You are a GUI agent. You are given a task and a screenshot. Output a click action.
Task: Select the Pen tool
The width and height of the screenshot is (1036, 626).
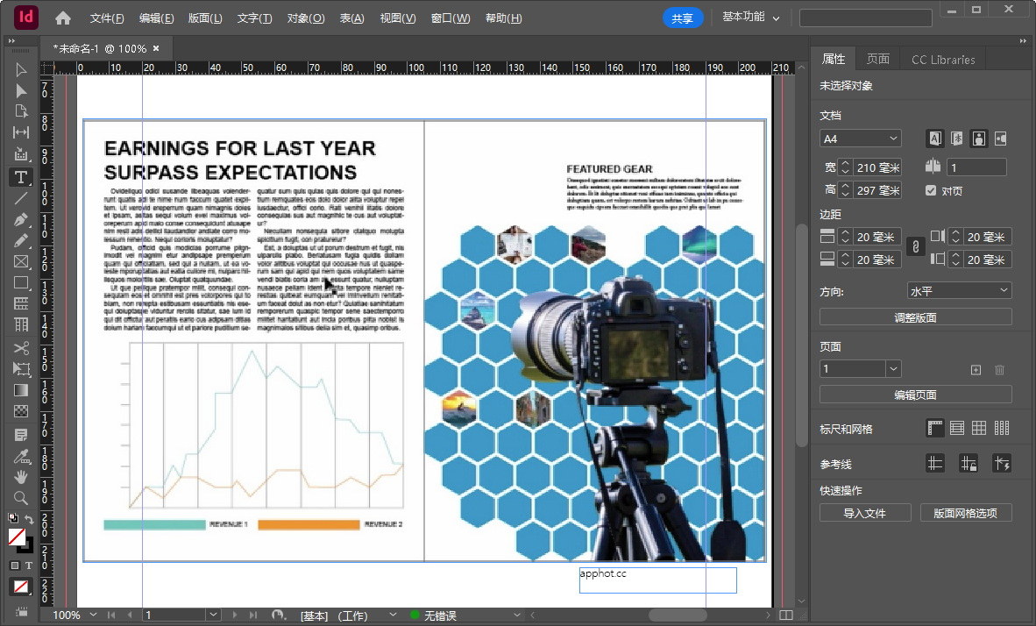[21, 220]
